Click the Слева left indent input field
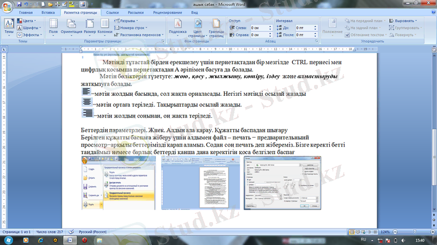Viewport: 437px width, 245px height. pyautogui.click(x=261, y=27)
